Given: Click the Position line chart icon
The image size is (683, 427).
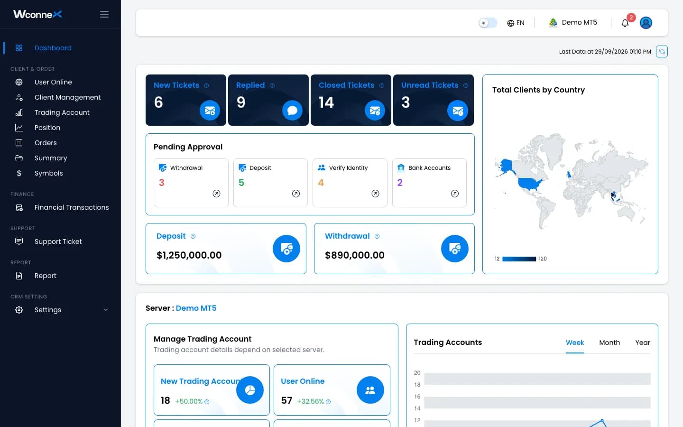Looking at the screenshot, I should coord(19,128).
